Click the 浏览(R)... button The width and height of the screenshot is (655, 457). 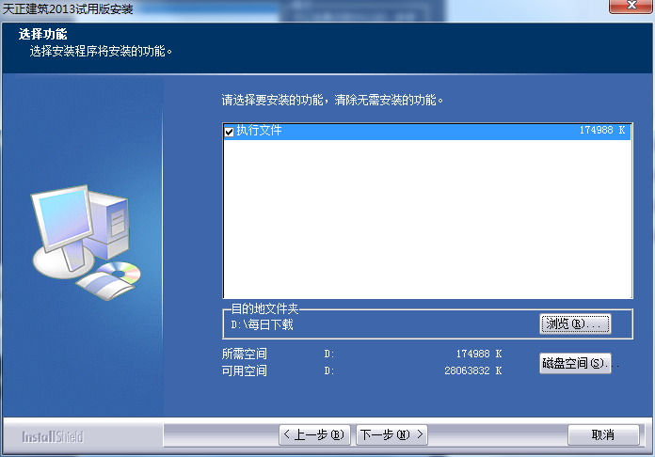pyautogui.click(x=575, y=323)
